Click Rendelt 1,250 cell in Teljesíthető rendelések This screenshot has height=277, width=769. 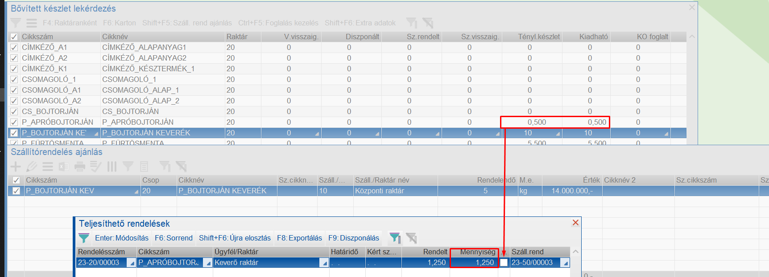click(426, 262)
